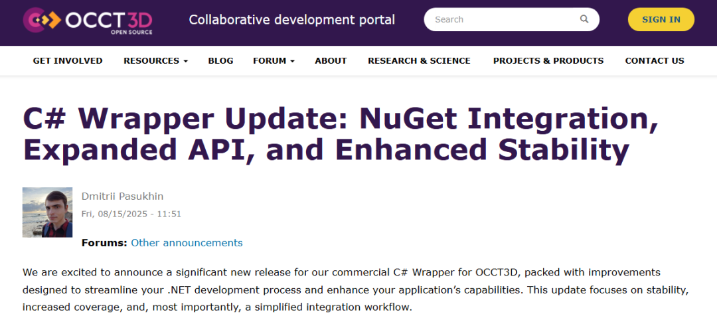Click the paragraph starting "We are excited to announce"

point(355,289)
